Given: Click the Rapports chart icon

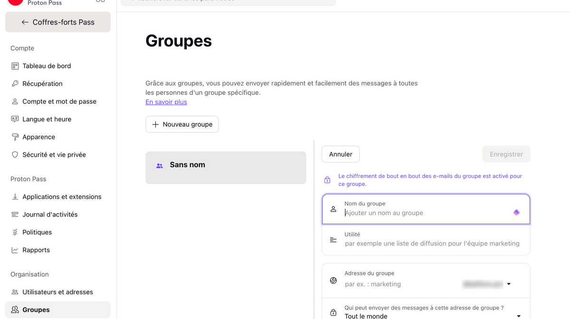Looking at the screenshot, I should pyautogui.click(x=15, y=250).
